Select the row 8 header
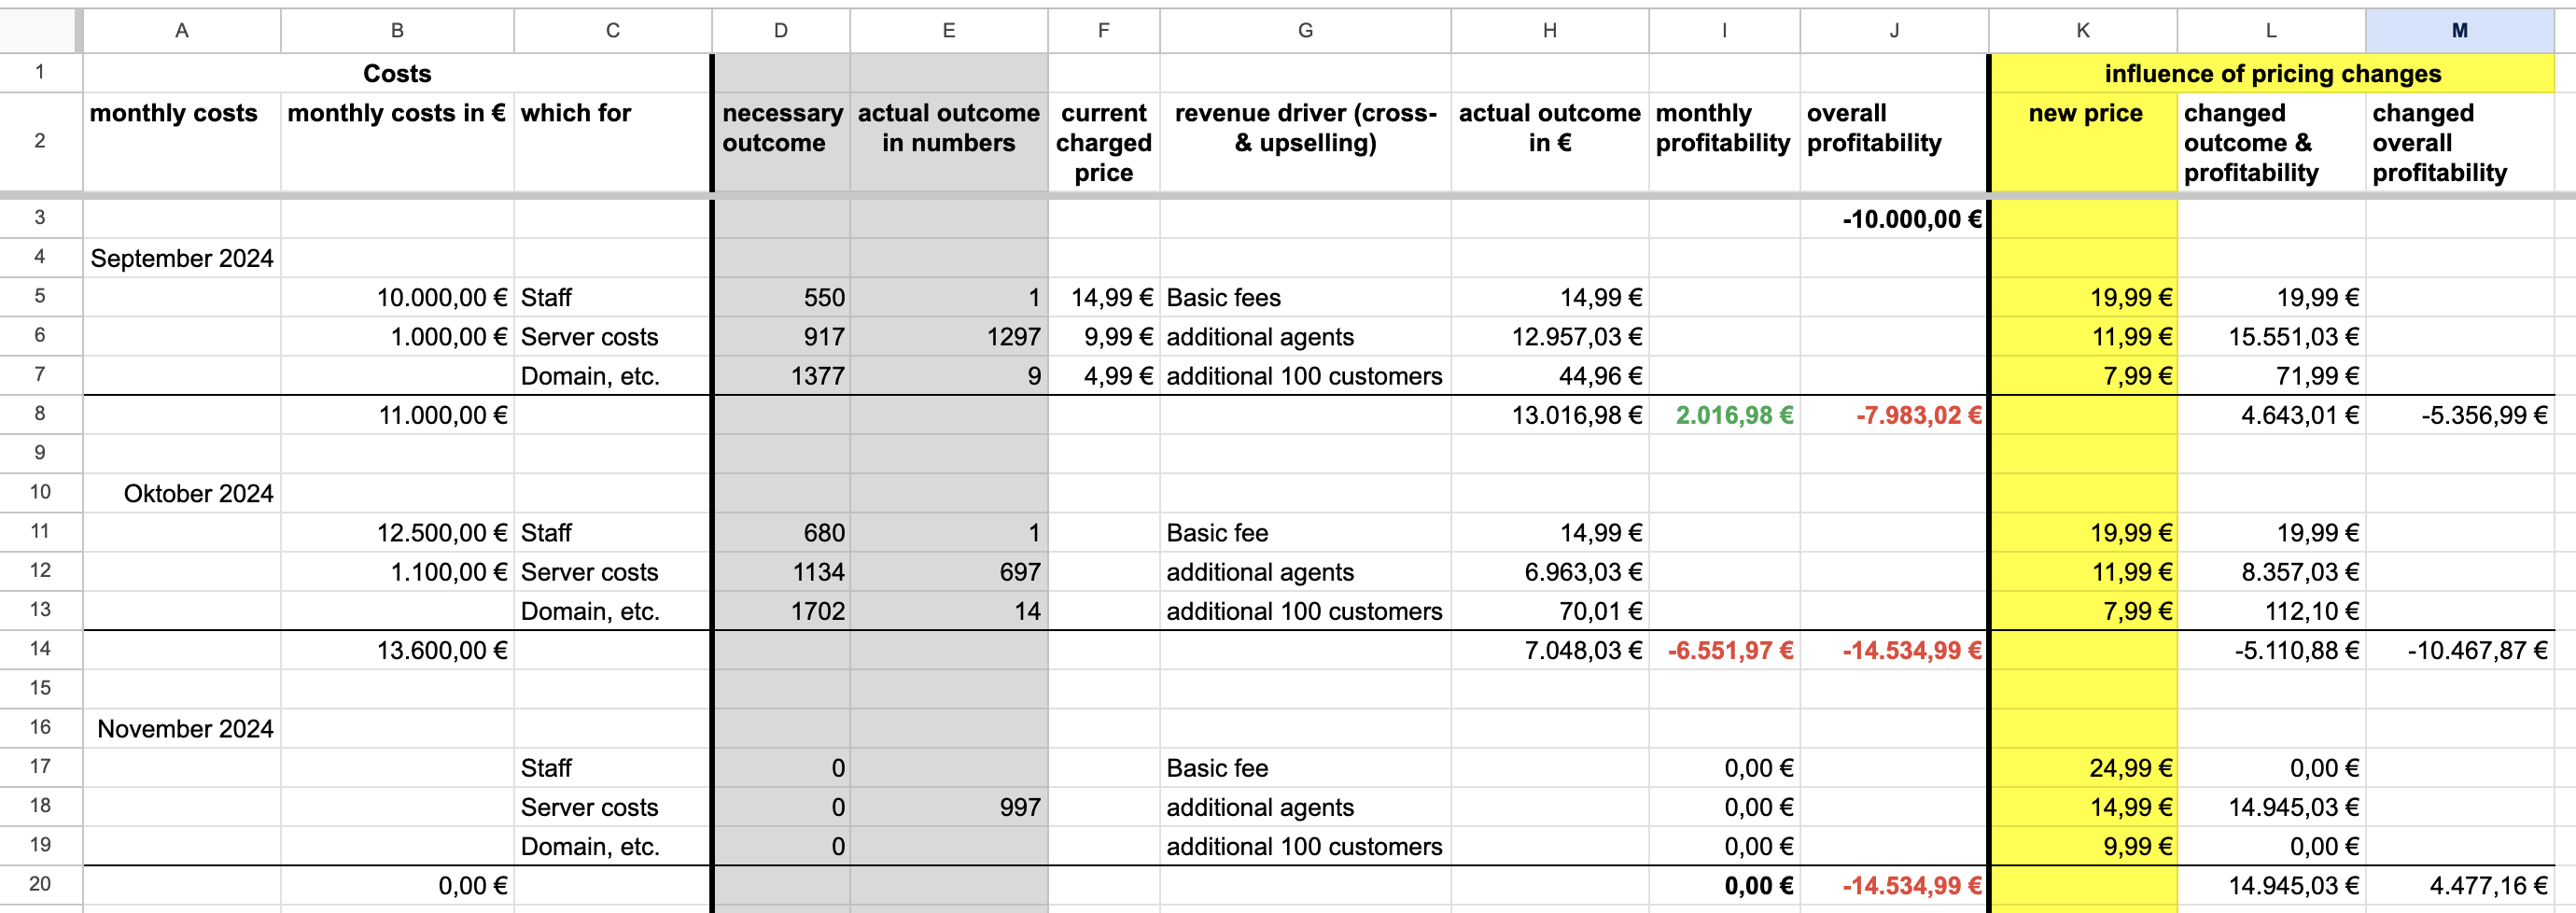This screenshot has width=2576, height=913. (40, 414)
